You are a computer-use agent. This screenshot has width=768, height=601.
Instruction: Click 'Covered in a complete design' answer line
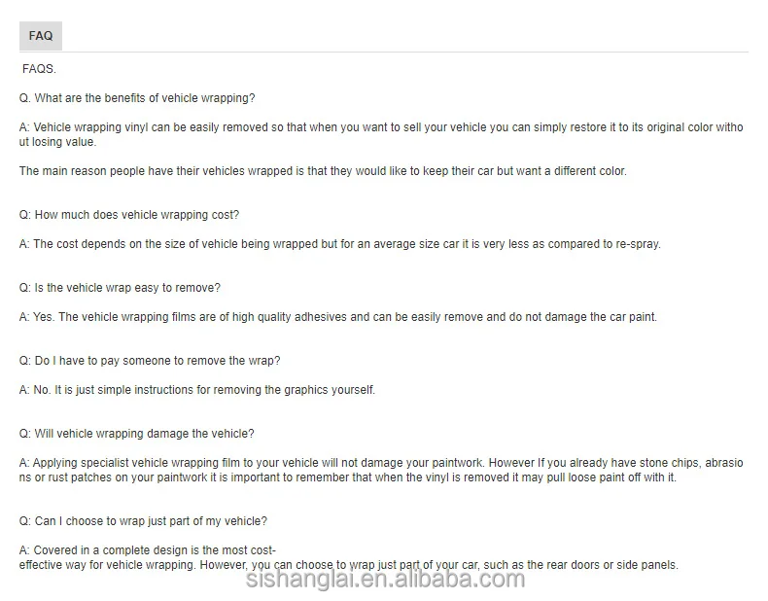coord(148,550)
